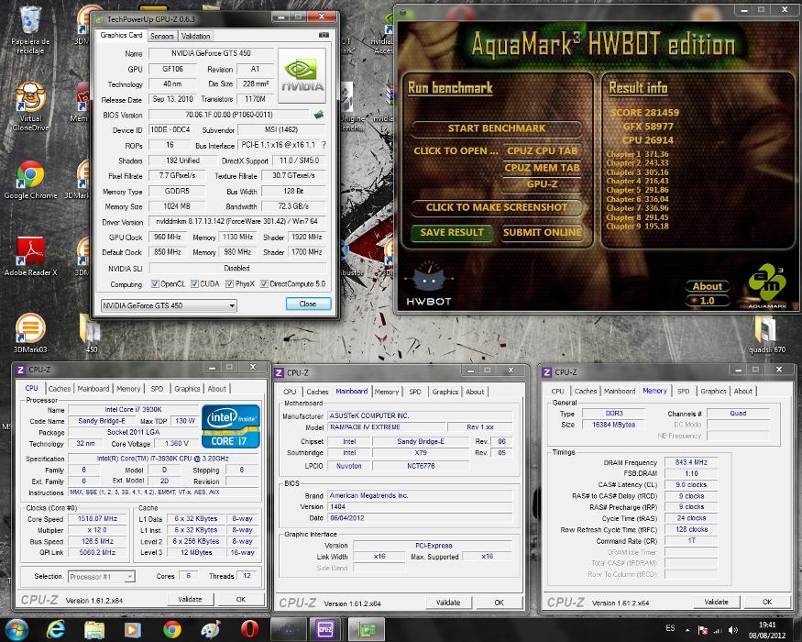Open Caches tab in left CPU-Z window

tap(60, 389)
